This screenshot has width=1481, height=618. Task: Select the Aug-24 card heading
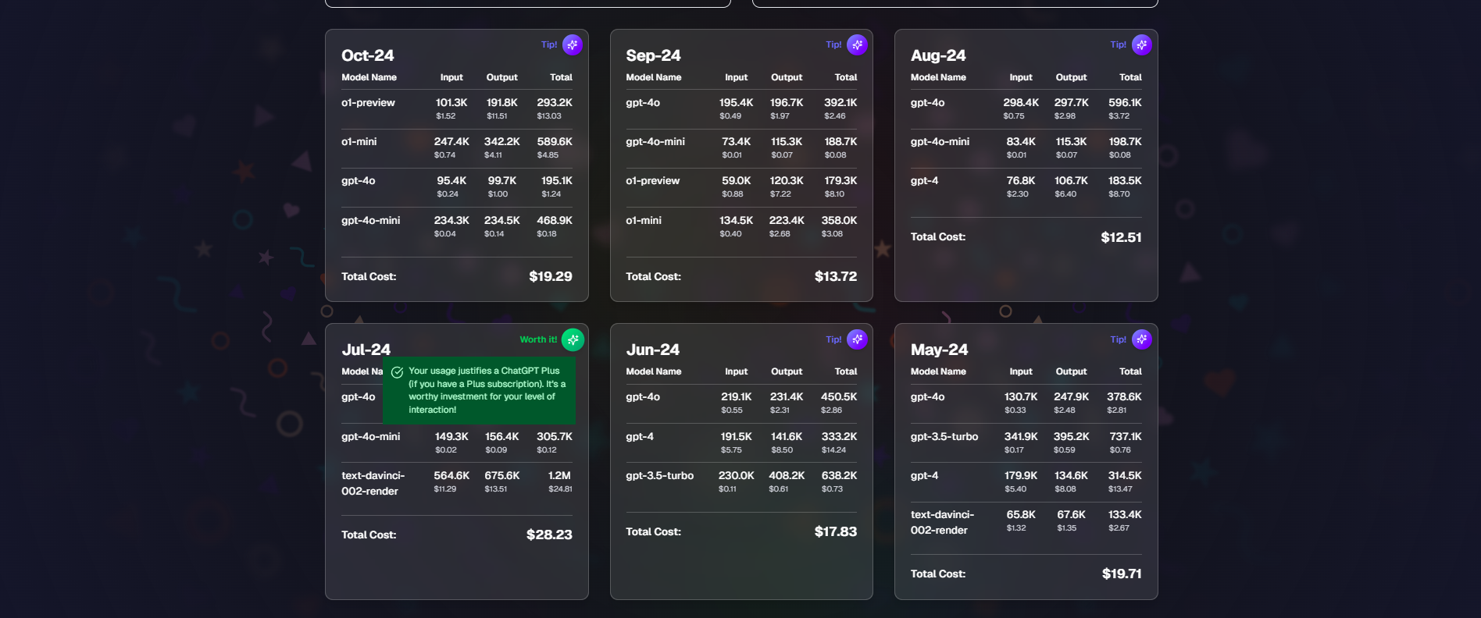point(938,55)
